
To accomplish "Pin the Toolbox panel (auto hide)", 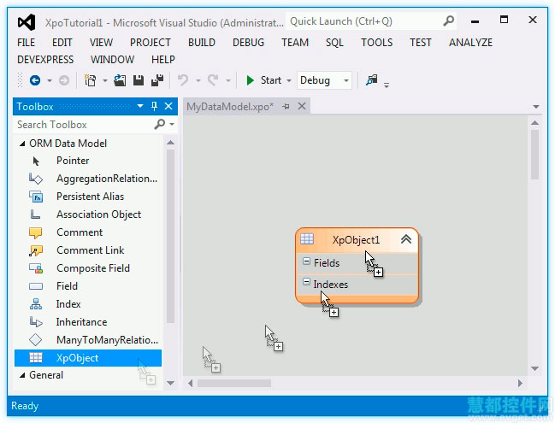I will (x=154, y=106).
